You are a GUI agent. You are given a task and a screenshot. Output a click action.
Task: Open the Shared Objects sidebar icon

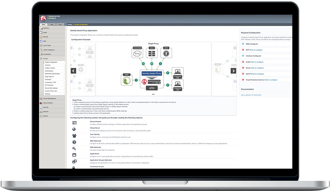pos(41,103)
